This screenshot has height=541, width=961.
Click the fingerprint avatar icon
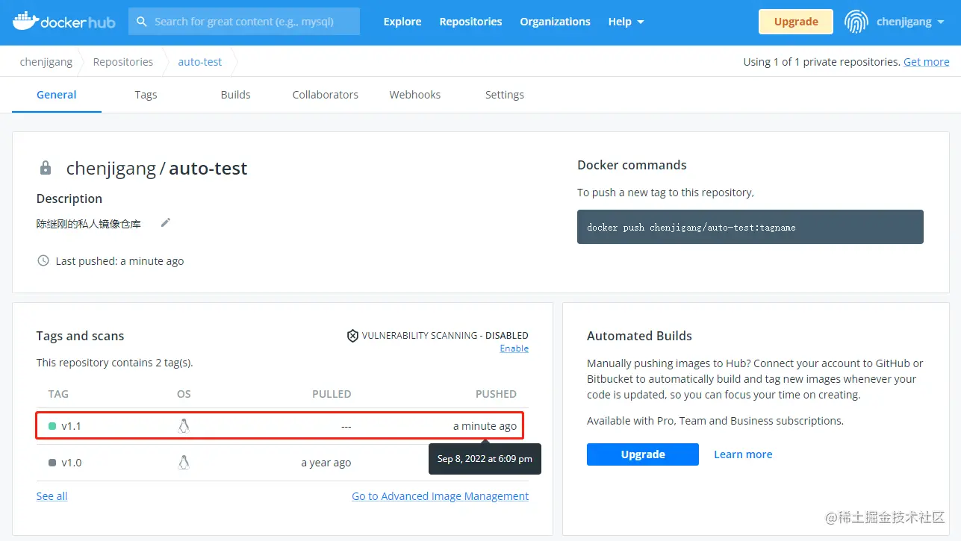(x=856, y=22)
